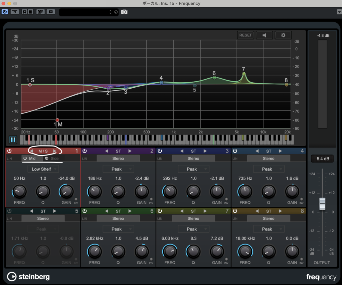This screenshot has height=285, width=342.
Task: Disable band 7 power switch
Action: click(x=160, y=211)
